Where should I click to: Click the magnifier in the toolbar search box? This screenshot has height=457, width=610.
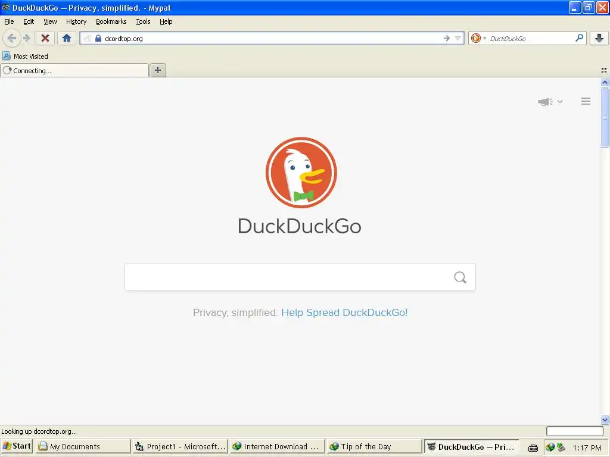[579, 37]
